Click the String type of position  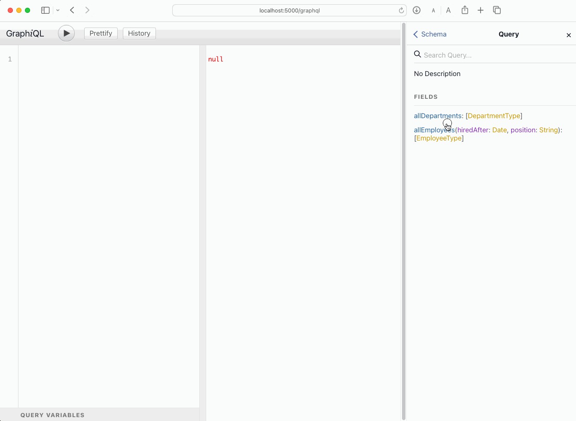(x=549, y=130)
